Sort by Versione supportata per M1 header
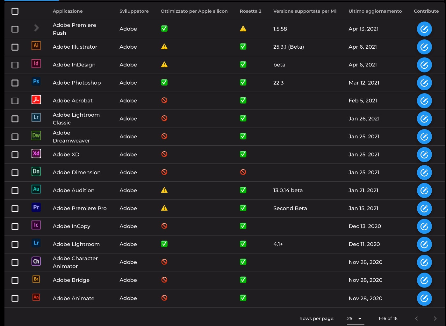Screen dimensions: 446x326 click(x=305, y=11)
